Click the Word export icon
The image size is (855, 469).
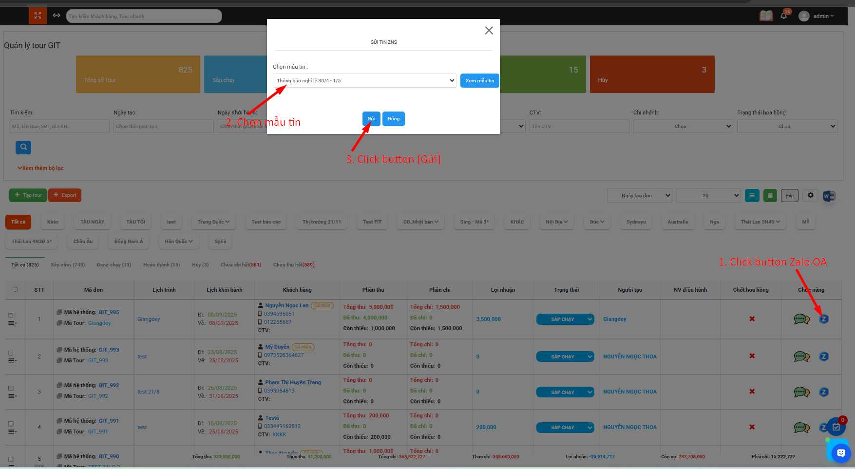coord(829,196)
